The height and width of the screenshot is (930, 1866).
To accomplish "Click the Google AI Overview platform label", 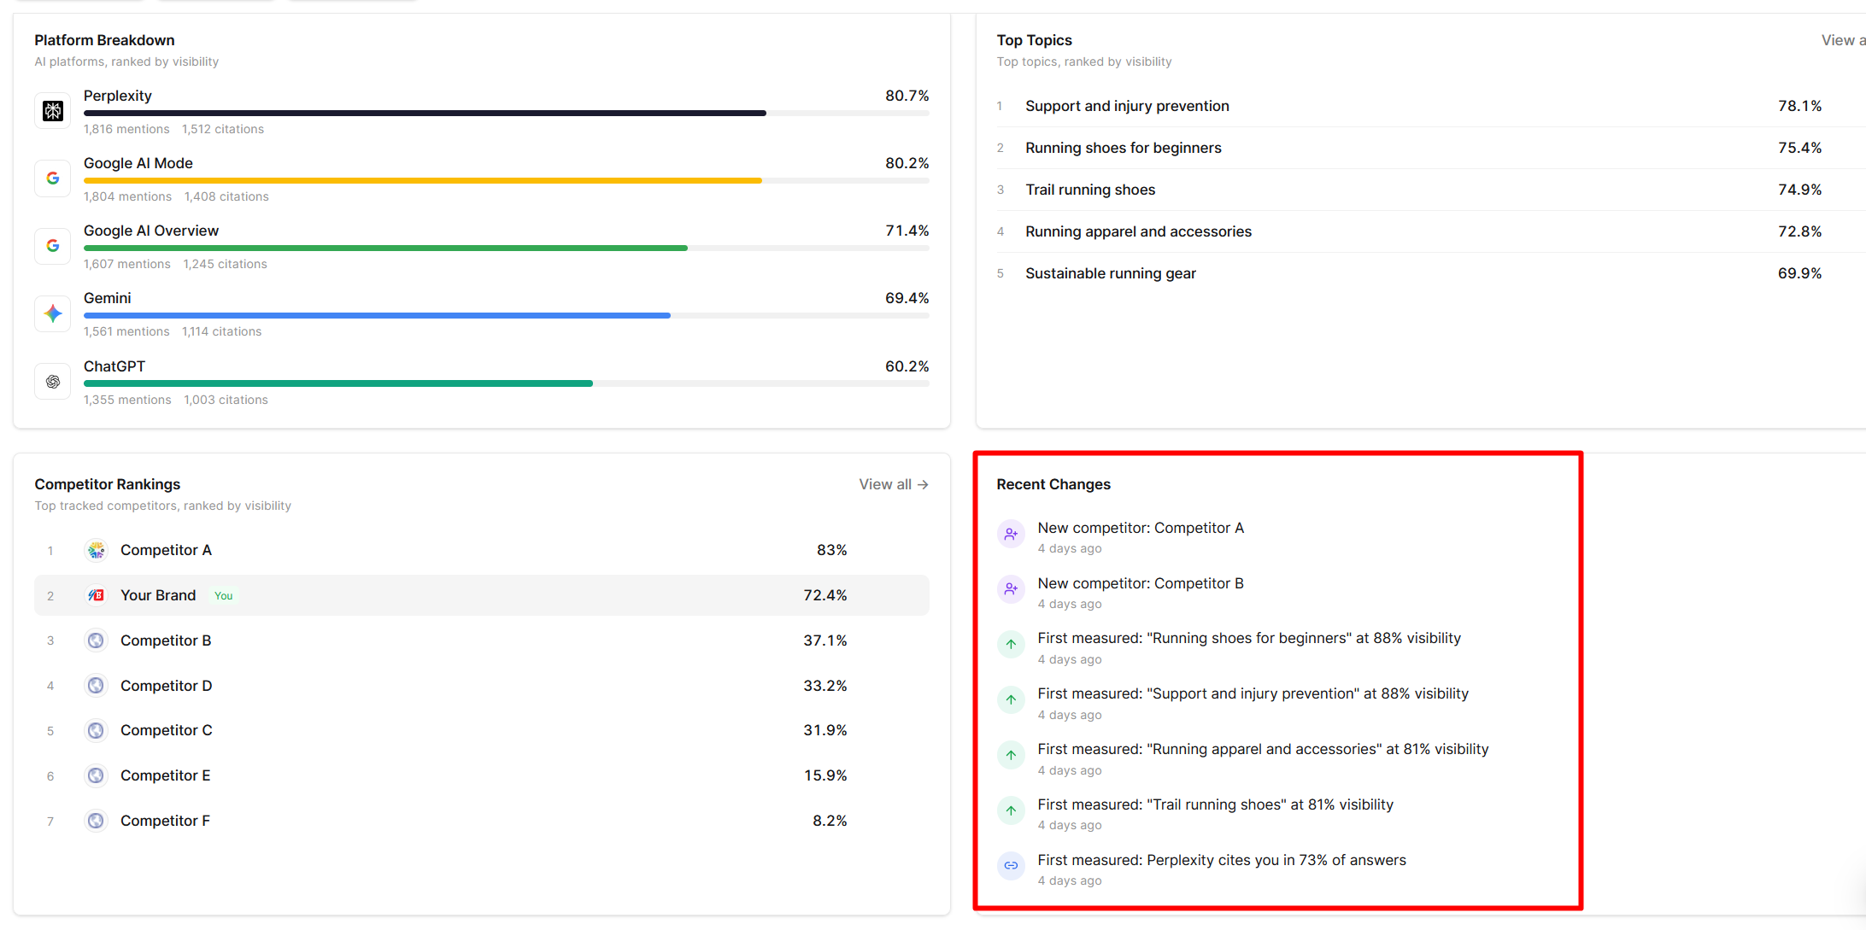I will click(151, 231).
